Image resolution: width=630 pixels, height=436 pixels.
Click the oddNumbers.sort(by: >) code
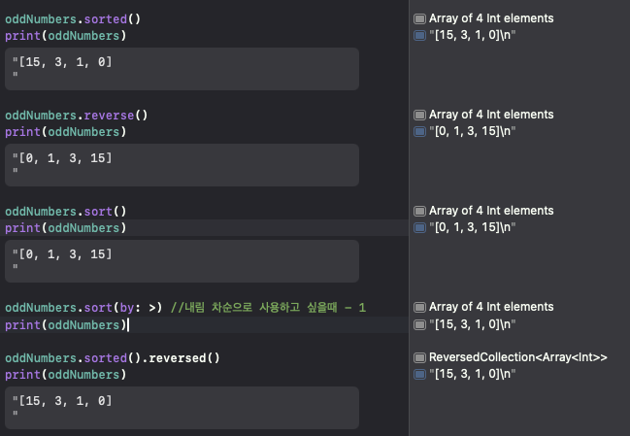point(83,308)
